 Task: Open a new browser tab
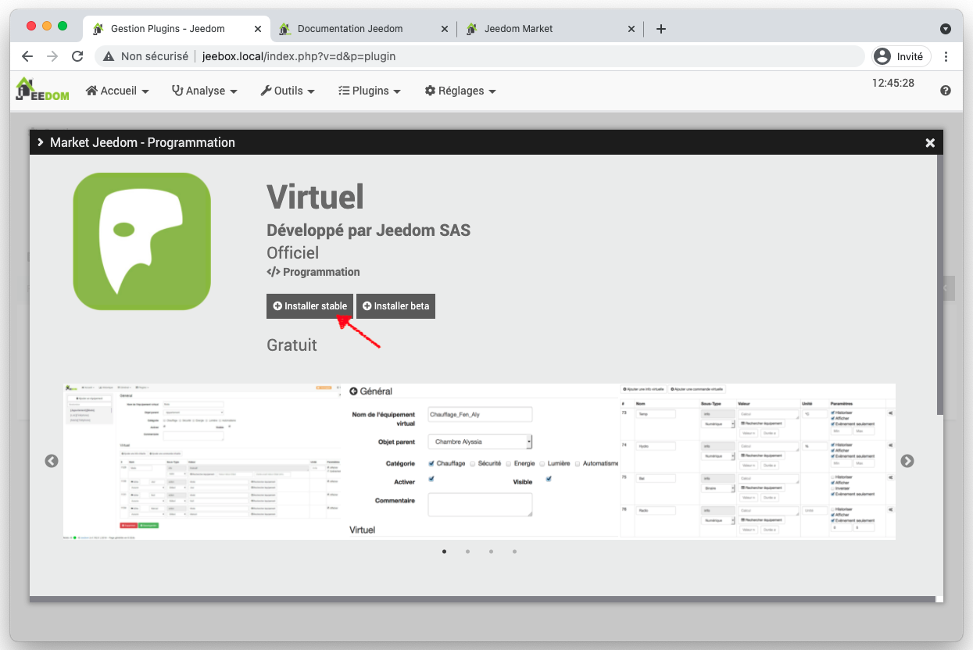click(x=660, y=29)
